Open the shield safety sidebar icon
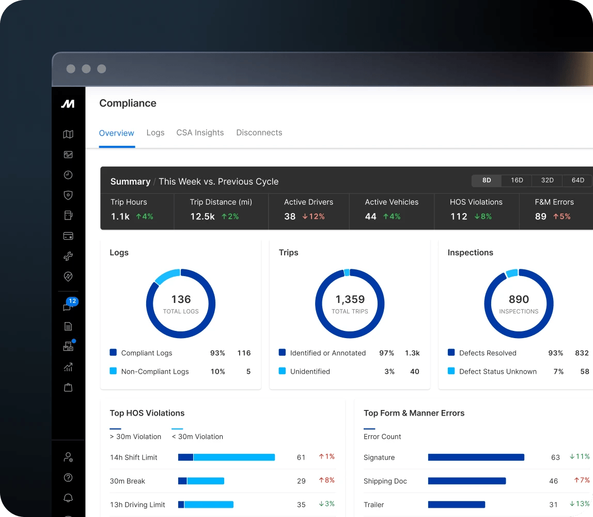Viewport: 593px width, 517px height. [x=68, y=195]
